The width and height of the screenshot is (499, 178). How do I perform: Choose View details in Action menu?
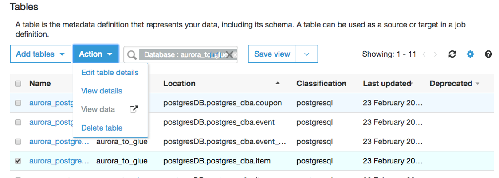click(x=102, y=91)
